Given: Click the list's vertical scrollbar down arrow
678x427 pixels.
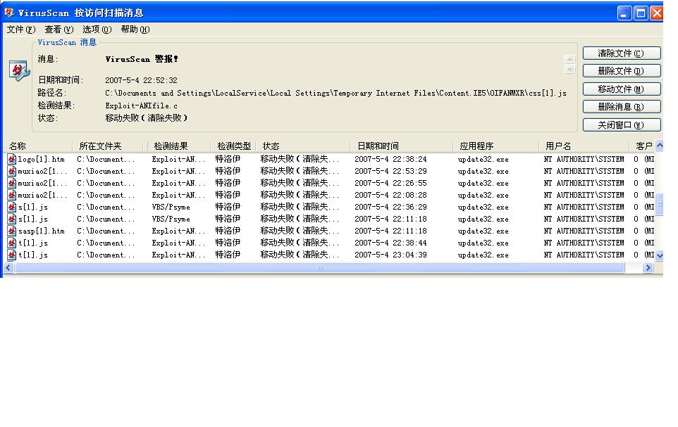Looking at the screenshot, I should (660, 256).
